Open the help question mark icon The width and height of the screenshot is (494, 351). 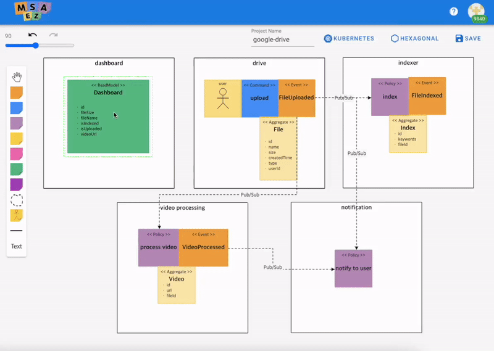pos(454,12)
